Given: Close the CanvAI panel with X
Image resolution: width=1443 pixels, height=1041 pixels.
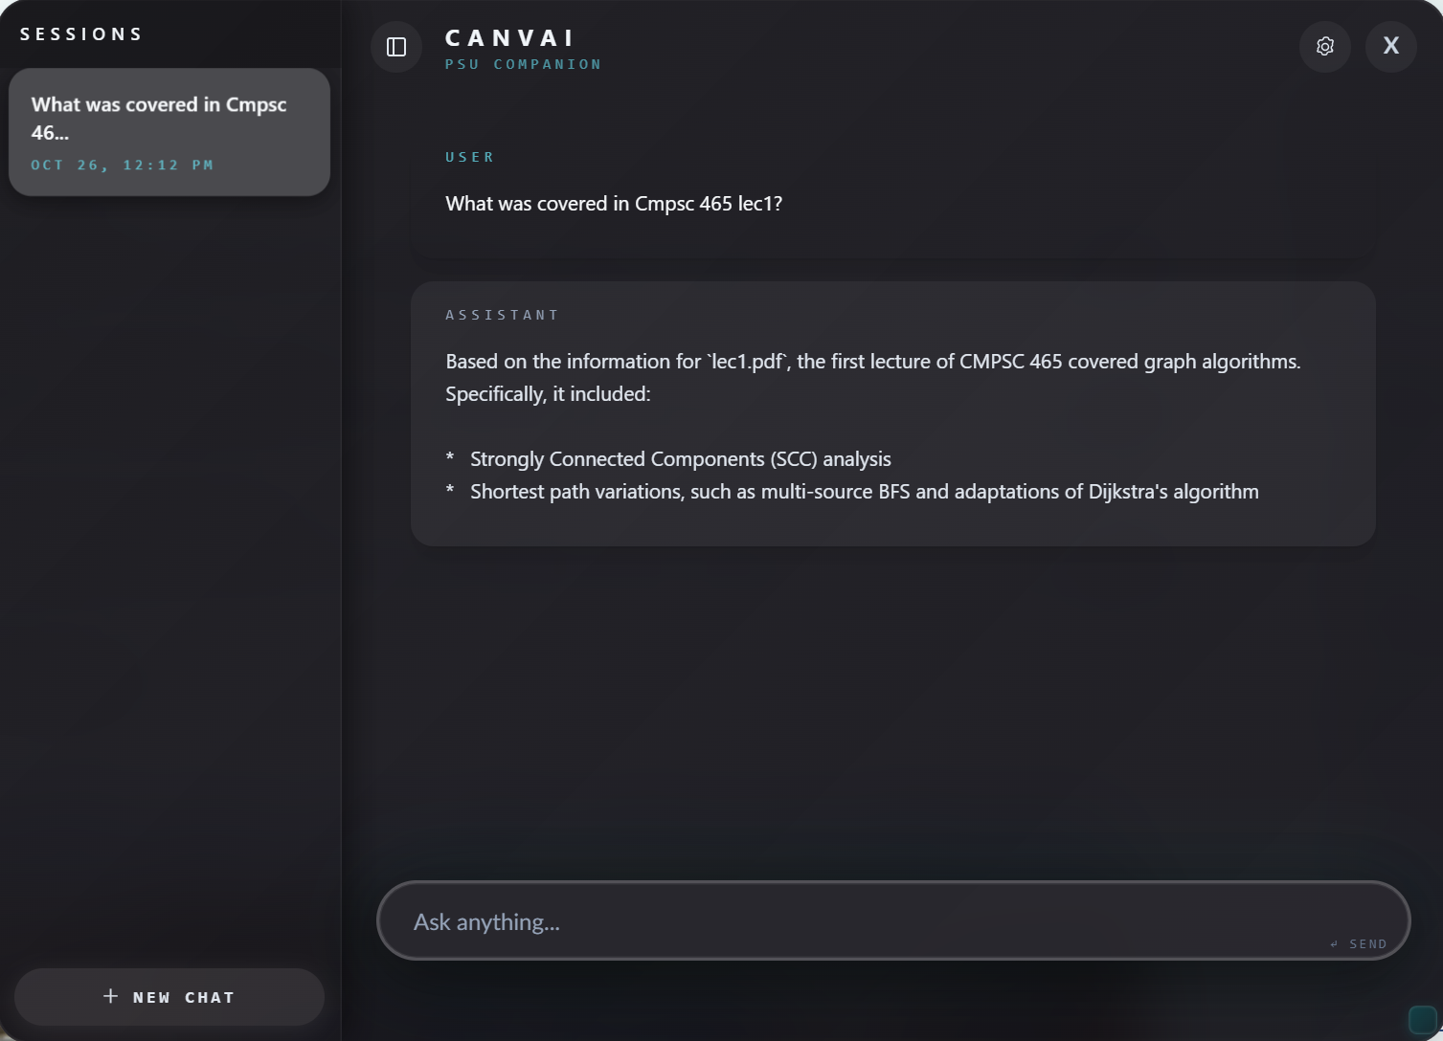Looking at the screenshot, I should 1391,47.
